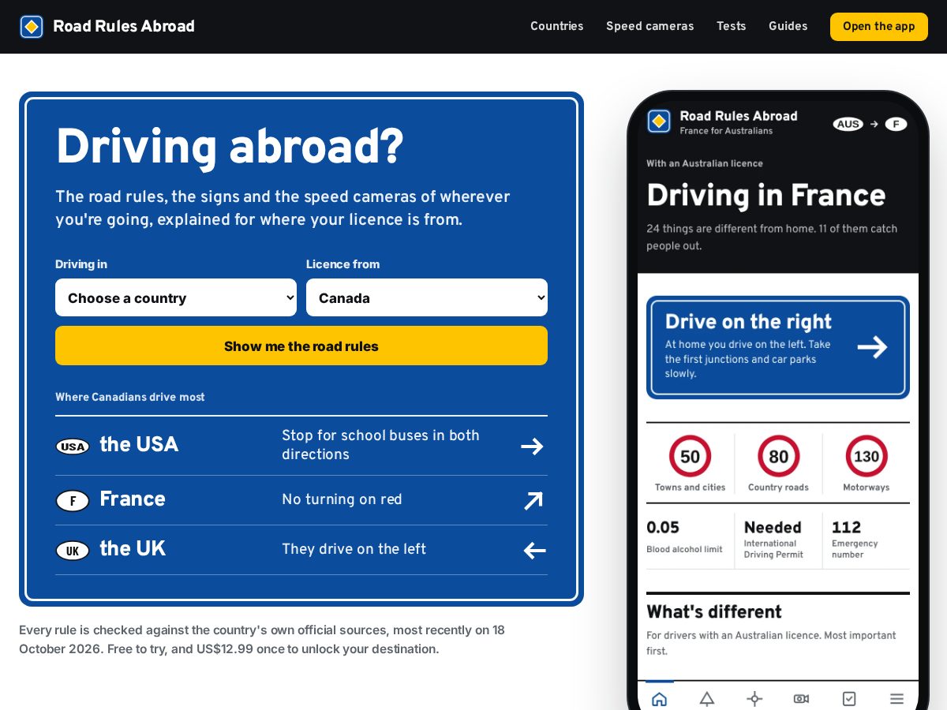Viewport: 947px width, 710px height.
Task: Select the 112 emergency number
Action: pos(856,540)
